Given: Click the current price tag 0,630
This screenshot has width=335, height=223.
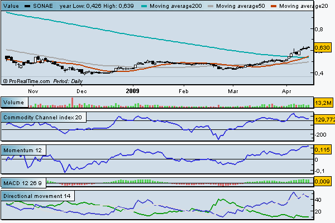Looking at the screenshot, I should [x=322, y=47].
